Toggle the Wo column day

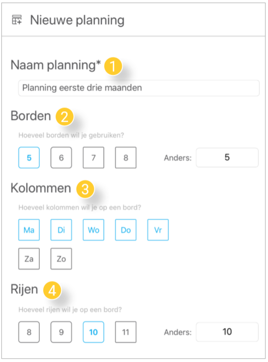[93, 230]
